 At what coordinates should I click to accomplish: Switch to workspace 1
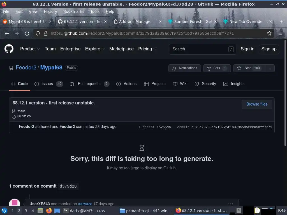[x=12, y=211]
